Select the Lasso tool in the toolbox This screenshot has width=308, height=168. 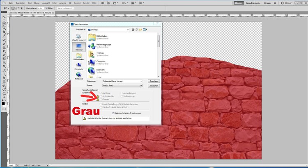pos(4,25)
